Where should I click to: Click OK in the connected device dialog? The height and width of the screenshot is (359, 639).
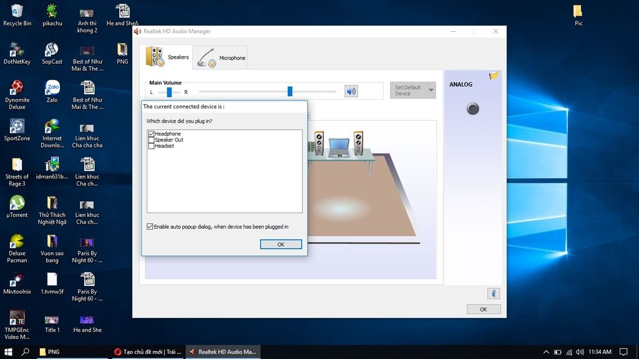pyautogui.click(x=281, y=244)
